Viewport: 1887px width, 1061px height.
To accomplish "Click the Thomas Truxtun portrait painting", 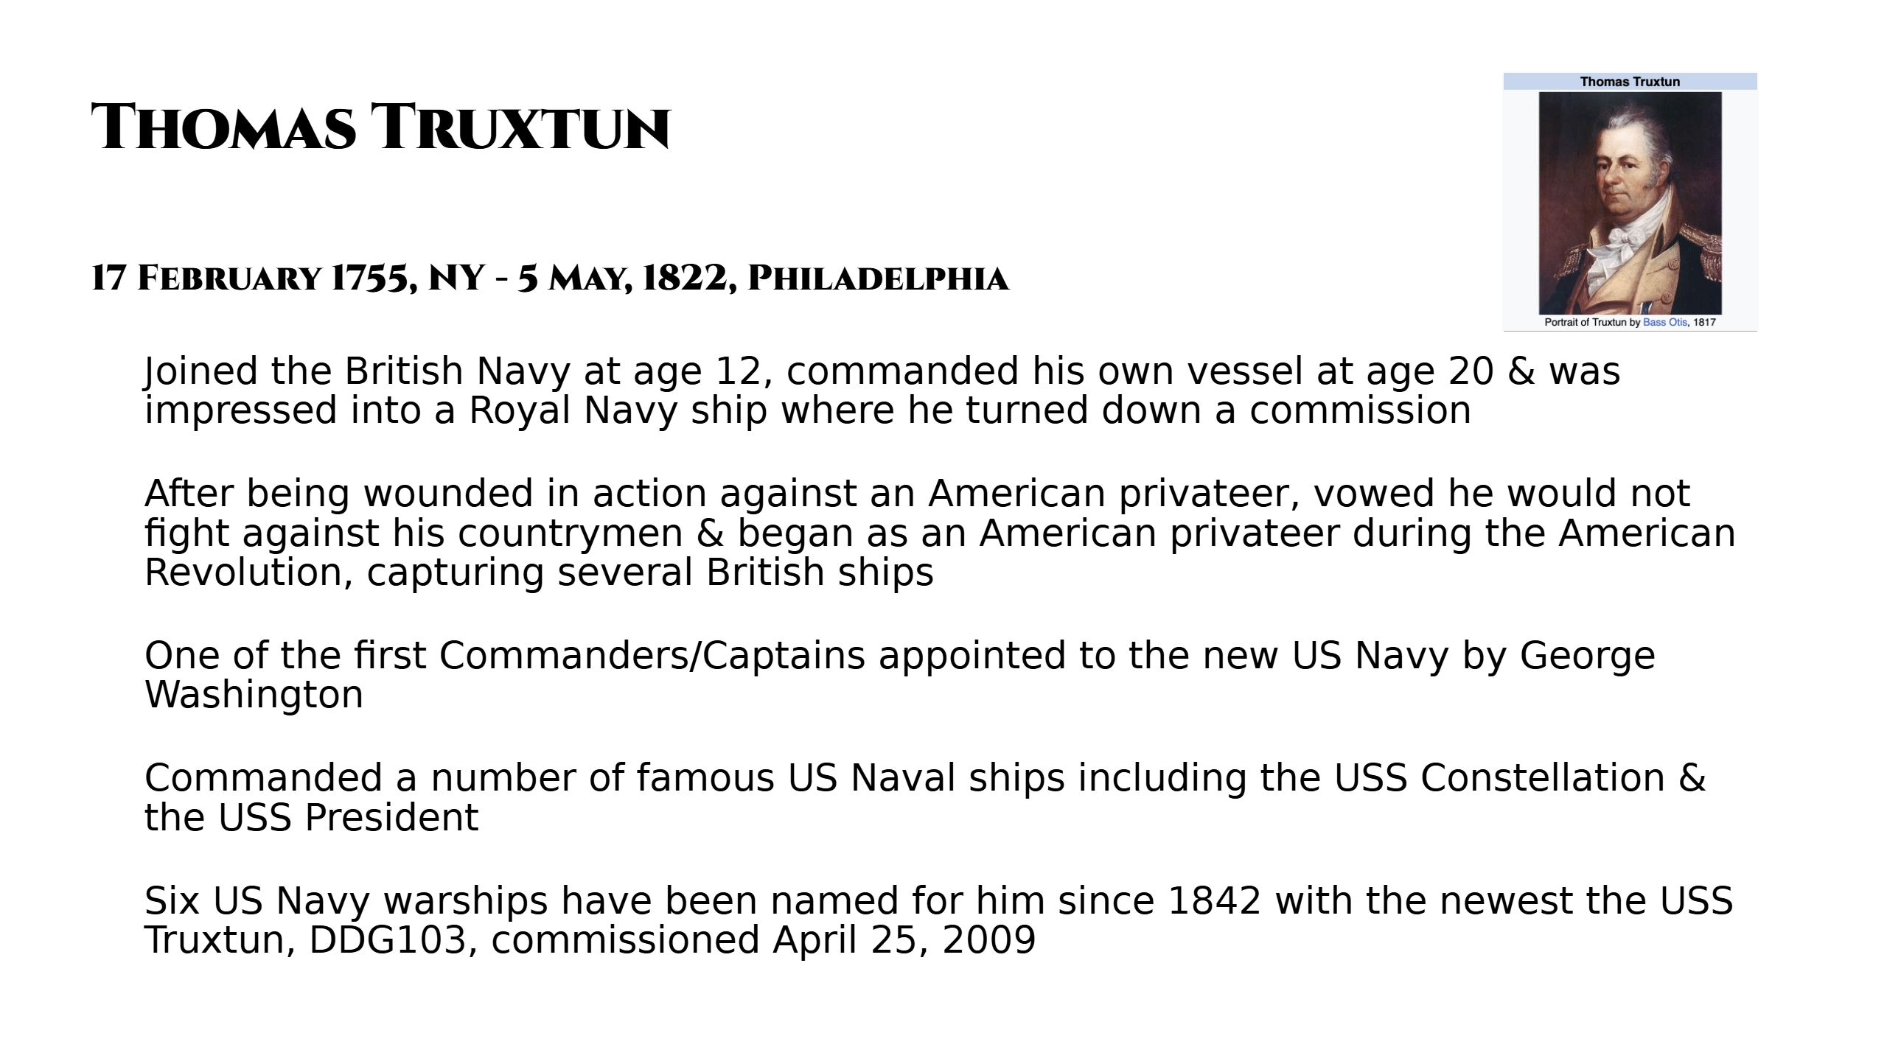I will click(1630, 203).
